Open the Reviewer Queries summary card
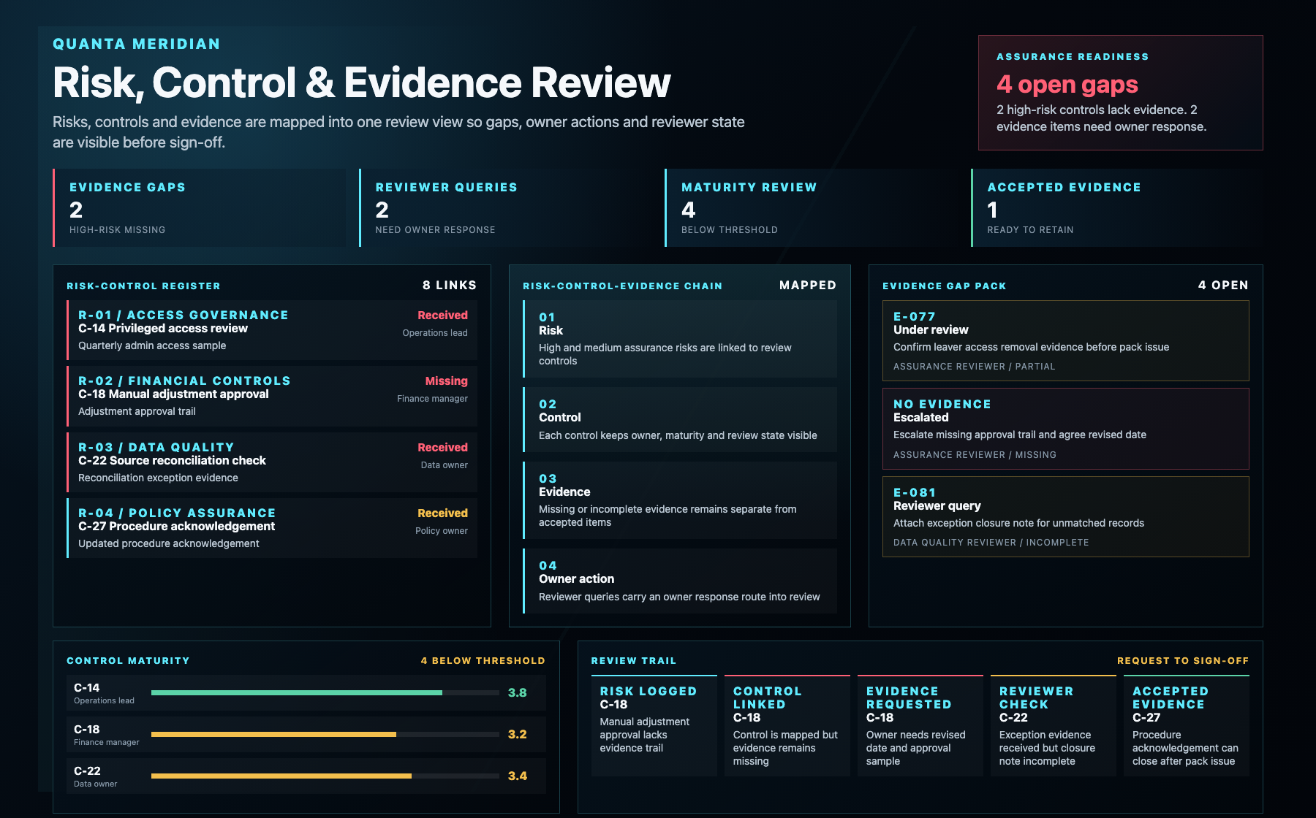 (505, 208)
